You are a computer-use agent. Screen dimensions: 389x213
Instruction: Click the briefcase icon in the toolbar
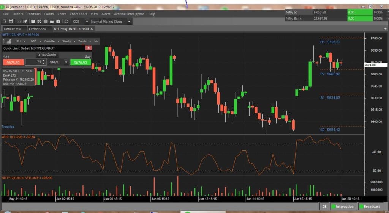(59, 22)
